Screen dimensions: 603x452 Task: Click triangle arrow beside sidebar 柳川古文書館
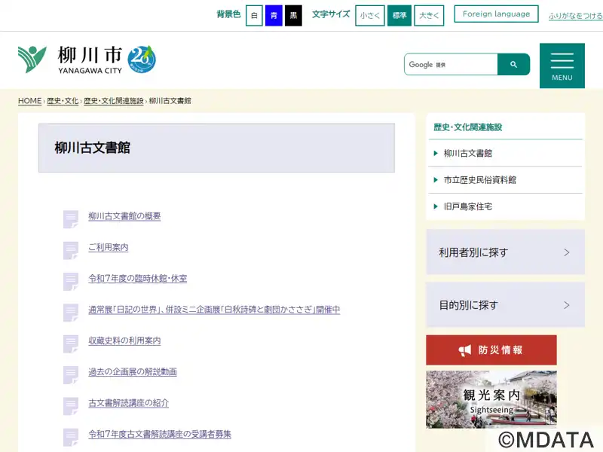click(x=436, y=154)
